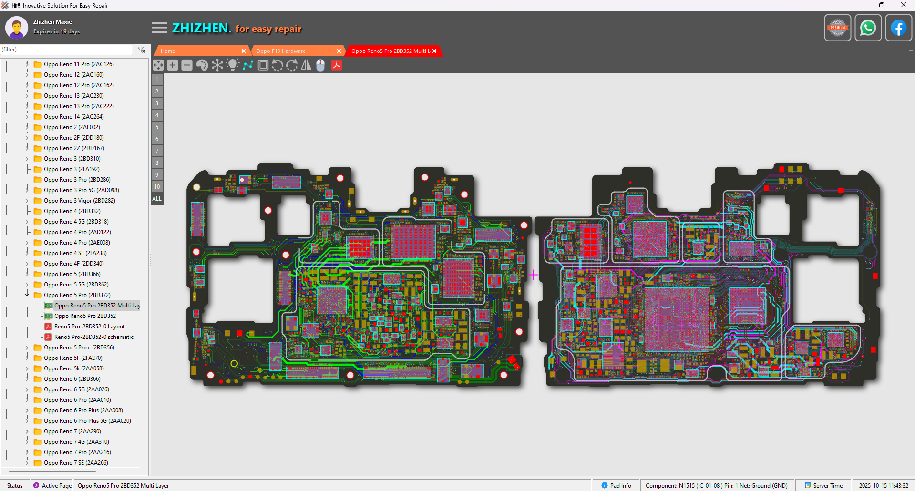Click the pan/move view tool icon
The image size is (915, 491).
[158, 65]
